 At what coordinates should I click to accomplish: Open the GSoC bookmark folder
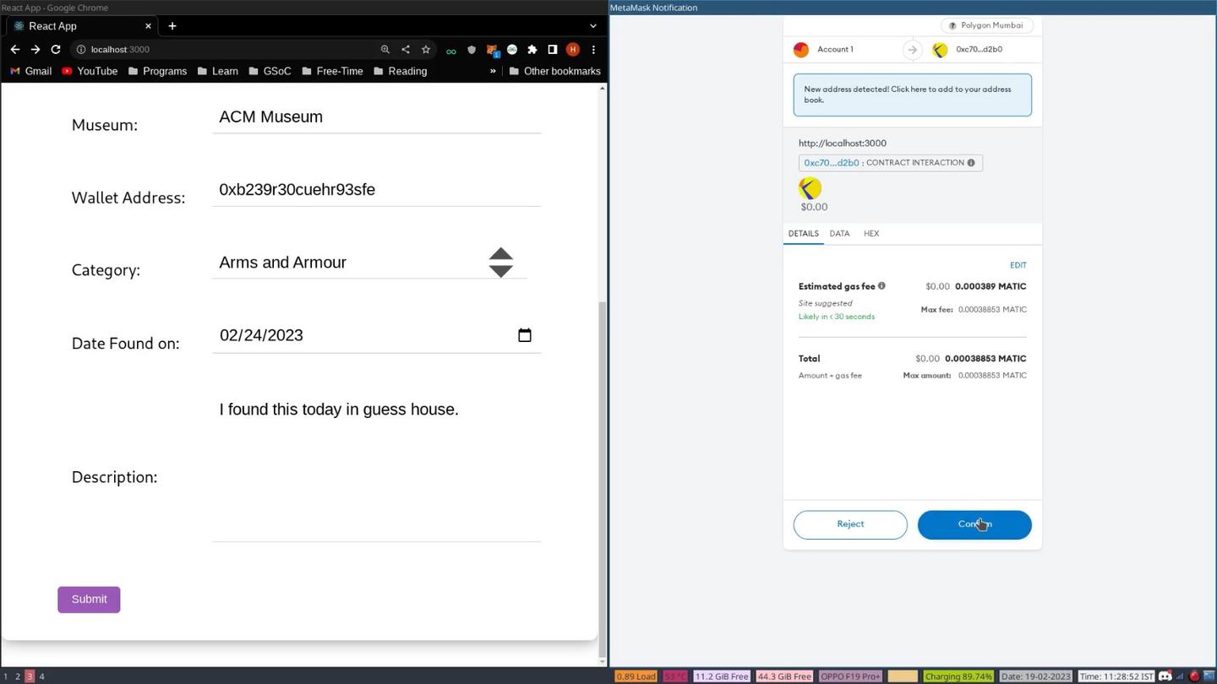click(270, 71)
